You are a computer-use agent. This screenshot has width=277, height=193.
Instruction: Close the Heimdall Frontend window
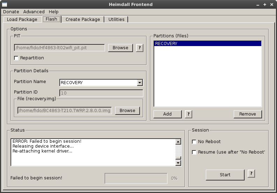pyautogui.click(x=272, y=5)
